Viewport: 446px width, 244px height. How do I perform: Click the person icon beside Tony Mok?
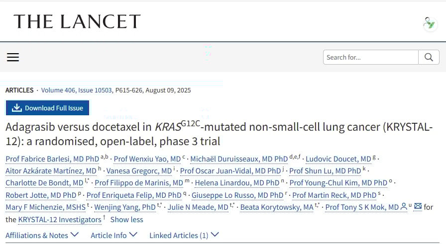(404, 207)
